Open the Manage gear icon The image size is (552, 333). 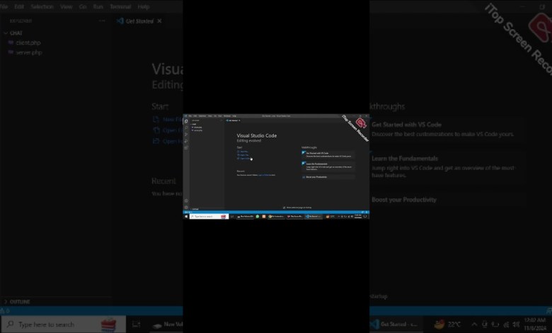[186, 207]
